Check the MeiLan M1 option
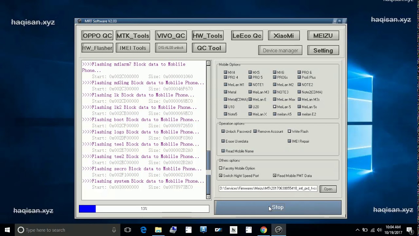Viewport: 419px width, 236px height. pyautogui.click(x=226, y=85)
